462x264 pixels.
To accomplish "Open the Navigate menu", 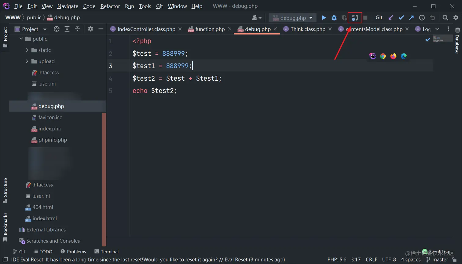I will click(68, 6).
